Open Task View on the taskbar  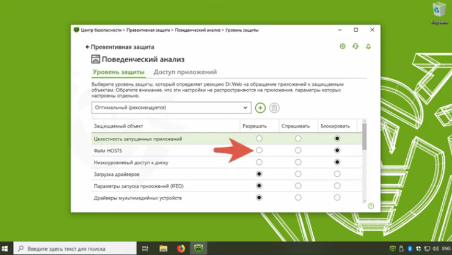(x=145, y=248)
